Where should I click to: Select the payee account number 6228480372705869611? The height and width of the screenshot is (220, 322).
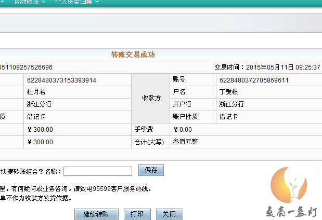(x=254, y=80)
